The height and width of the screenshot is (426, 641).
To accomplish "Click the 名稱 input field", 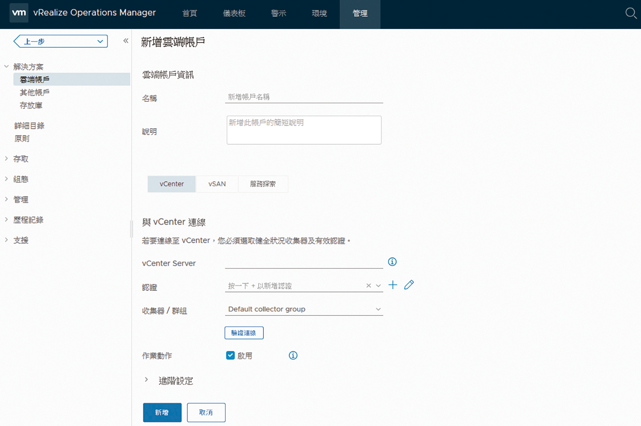I will (304, 97).
